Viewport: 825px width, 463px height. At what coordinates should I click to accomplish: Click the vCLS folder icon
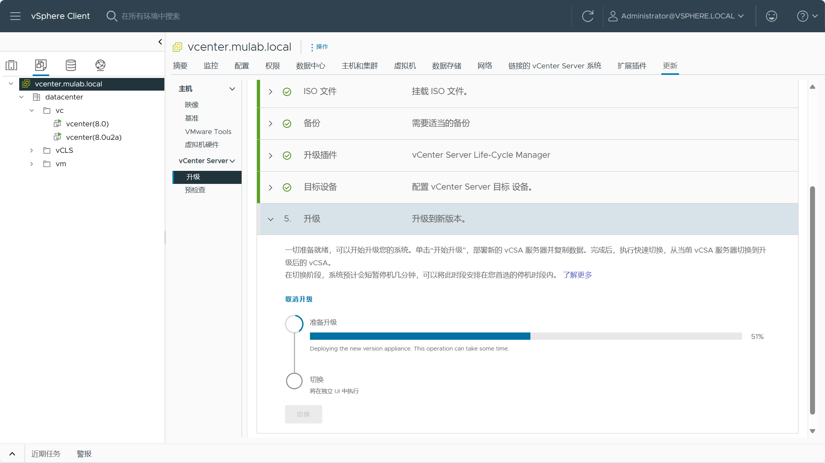tap(47, 150)
